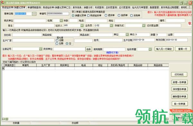Switch to 购进验收单/销售记录单汇总 tab
193x126 pixels.
tap(57, 7)
